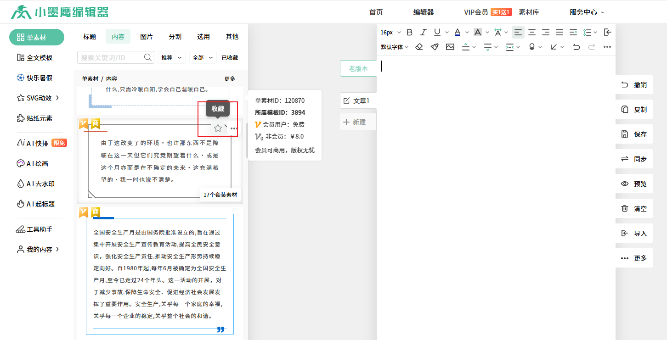Click the 预览 button on right

634,184
